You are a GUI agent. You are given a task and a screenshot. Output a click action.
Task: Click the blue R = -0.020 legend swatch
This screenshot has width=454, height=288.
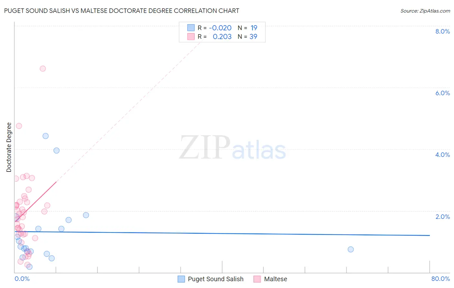(x=191, y=28)
